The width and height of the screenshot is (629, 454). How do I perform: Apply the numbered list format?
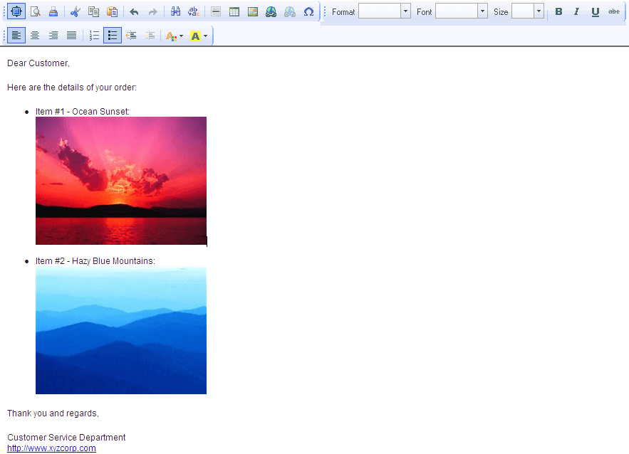point(93,35)
